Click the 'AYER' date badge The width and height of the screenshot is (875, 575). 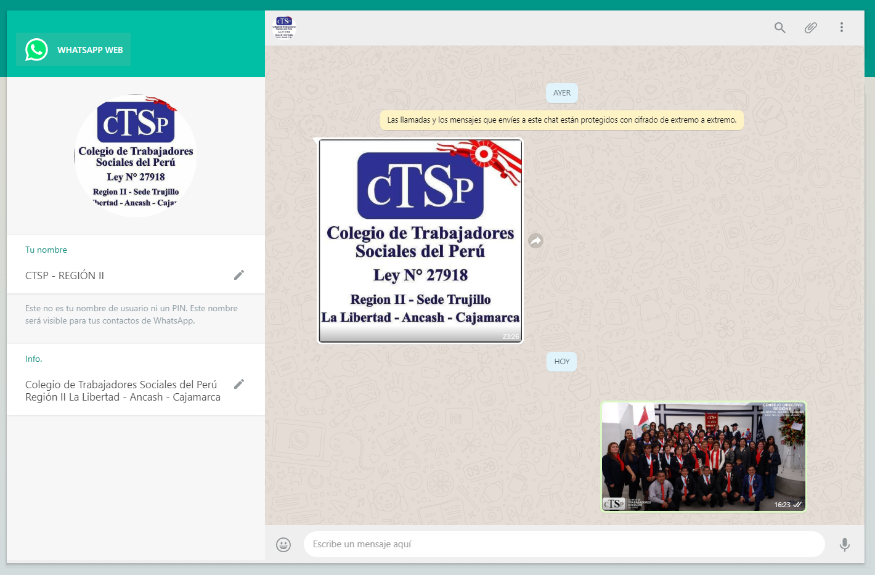[x=562, y=93]
